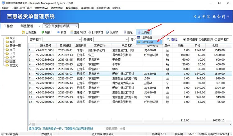The image size is (233, 136).
Task: Click date cell 2023-05-16
Action: [65, 102]
